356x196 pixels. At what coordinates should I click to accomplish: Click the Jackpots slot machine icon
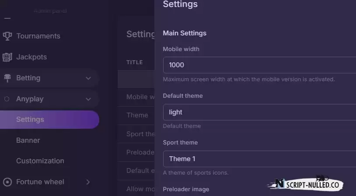(7, 57)
